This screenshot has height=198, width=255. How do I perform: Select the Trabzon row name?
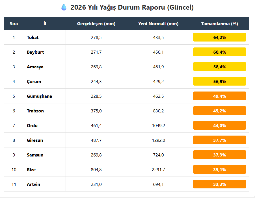(35, 111)
